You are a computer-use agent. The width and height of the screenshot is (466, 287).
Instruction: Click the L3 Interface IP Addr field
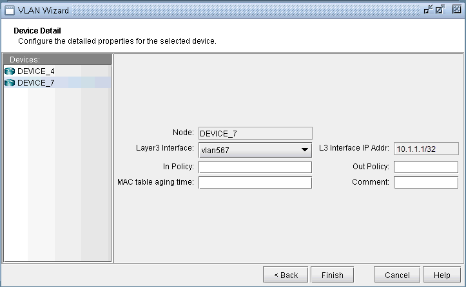426,149
